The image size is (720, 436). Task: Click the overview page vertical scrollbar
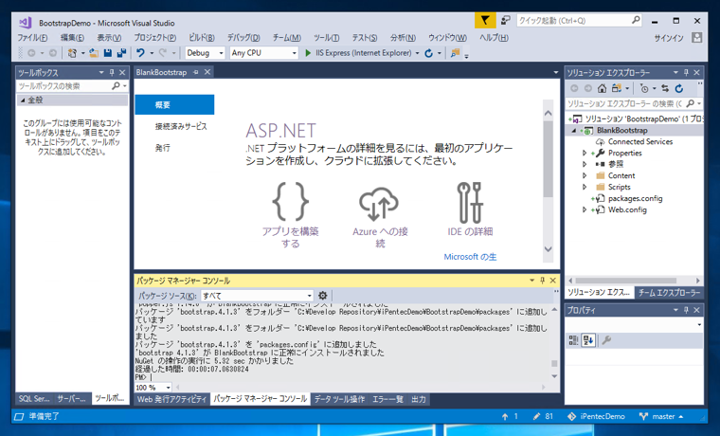click(548, 159)
